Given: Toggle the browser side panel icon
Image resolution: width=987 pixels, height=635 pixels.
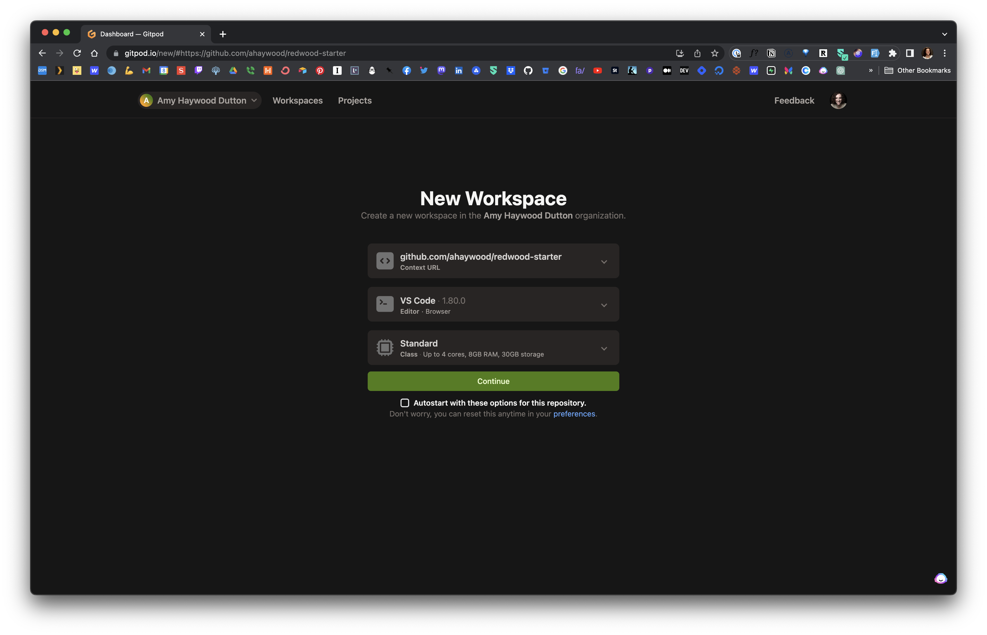Looking at the screenshot, I should pyautogui.click(x=909, y=53).
